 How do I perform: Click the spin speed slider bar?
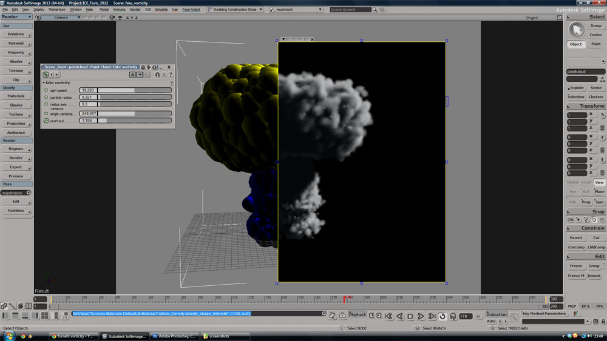135,90
